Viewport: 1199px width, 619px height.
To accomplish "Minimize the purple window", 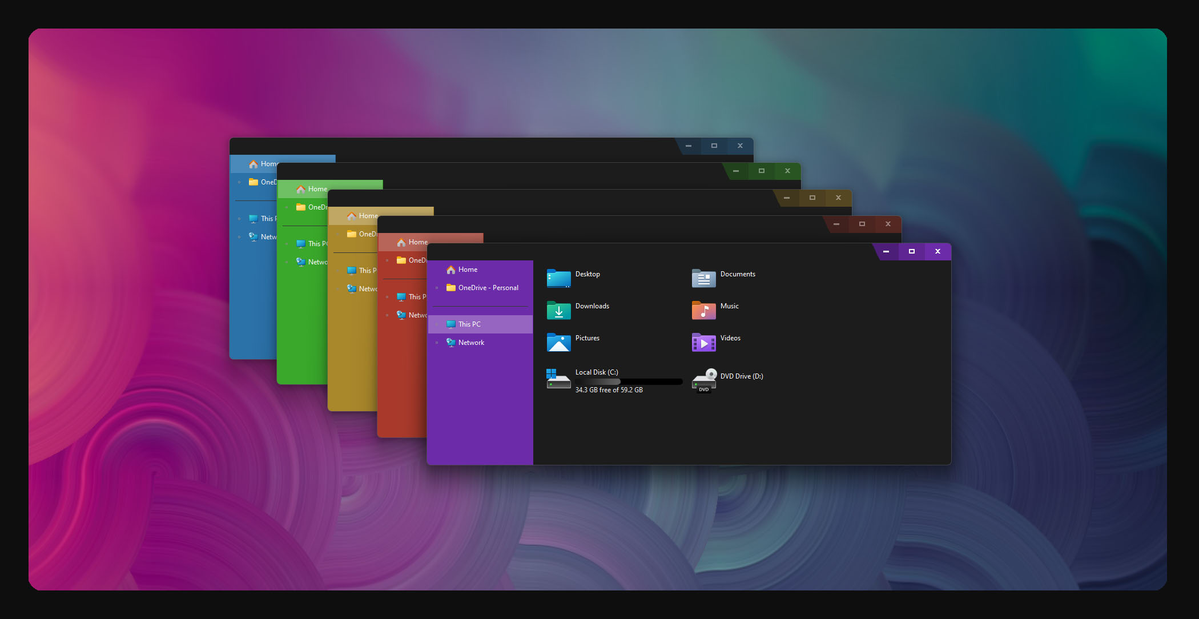I will [886, 251].
